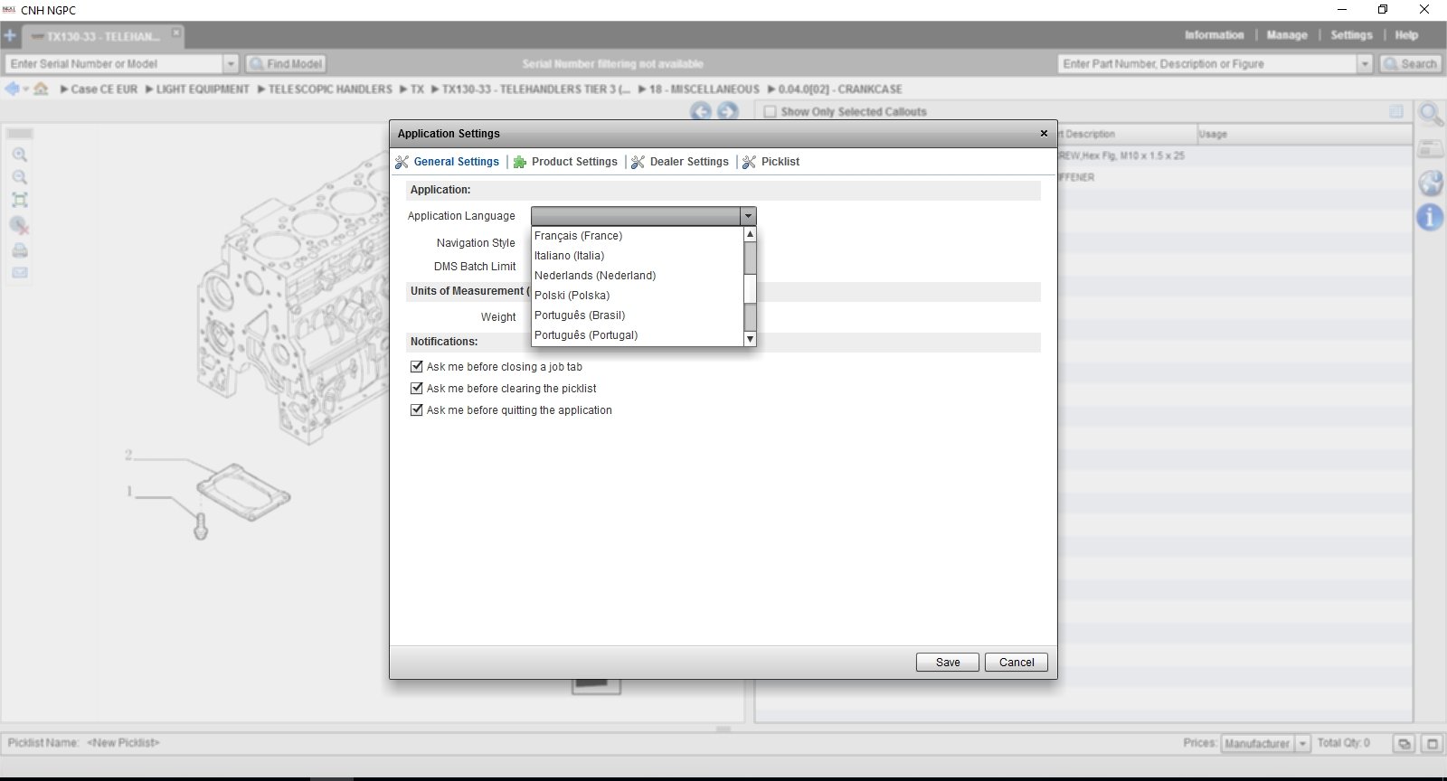This screenshot has height=781, width=1447.
Task: Open the part search field dropdown arrow
Action: 1365,63
